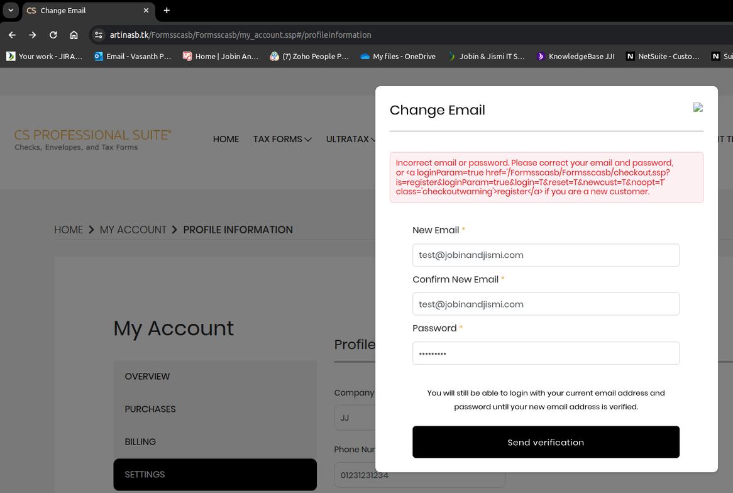
Task: Open a new browser tab
Action: pyautogui.click(x=167, y=11)
